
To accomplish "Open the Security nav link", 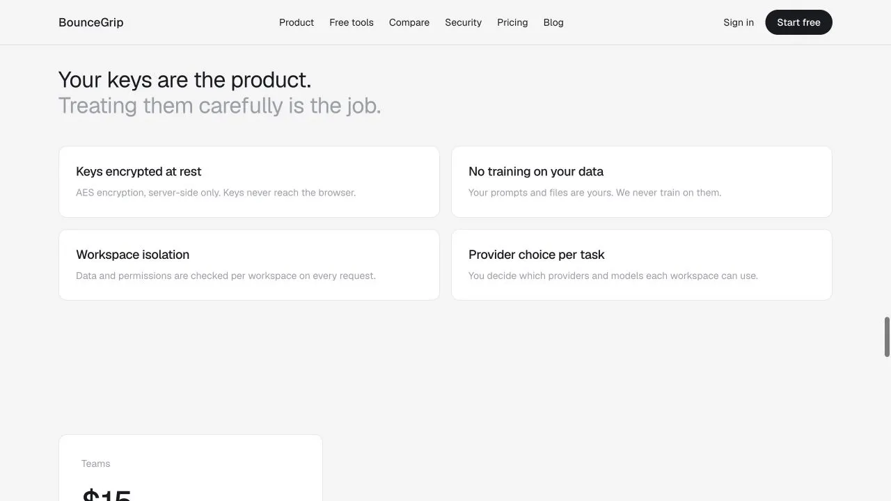I will 464,22.
